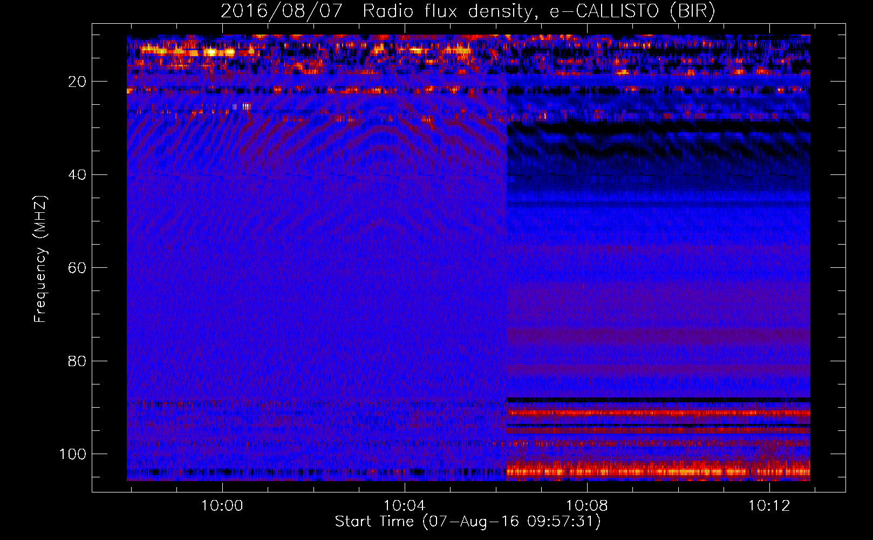Click the 60 MHz frequency tick label
This screenshot has height=540, width=873.
[77, 268]
